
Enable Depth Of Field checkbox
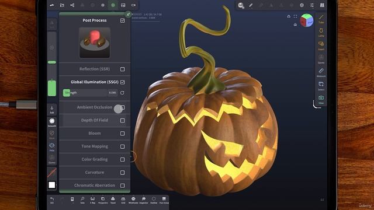(x=122, y=121)
